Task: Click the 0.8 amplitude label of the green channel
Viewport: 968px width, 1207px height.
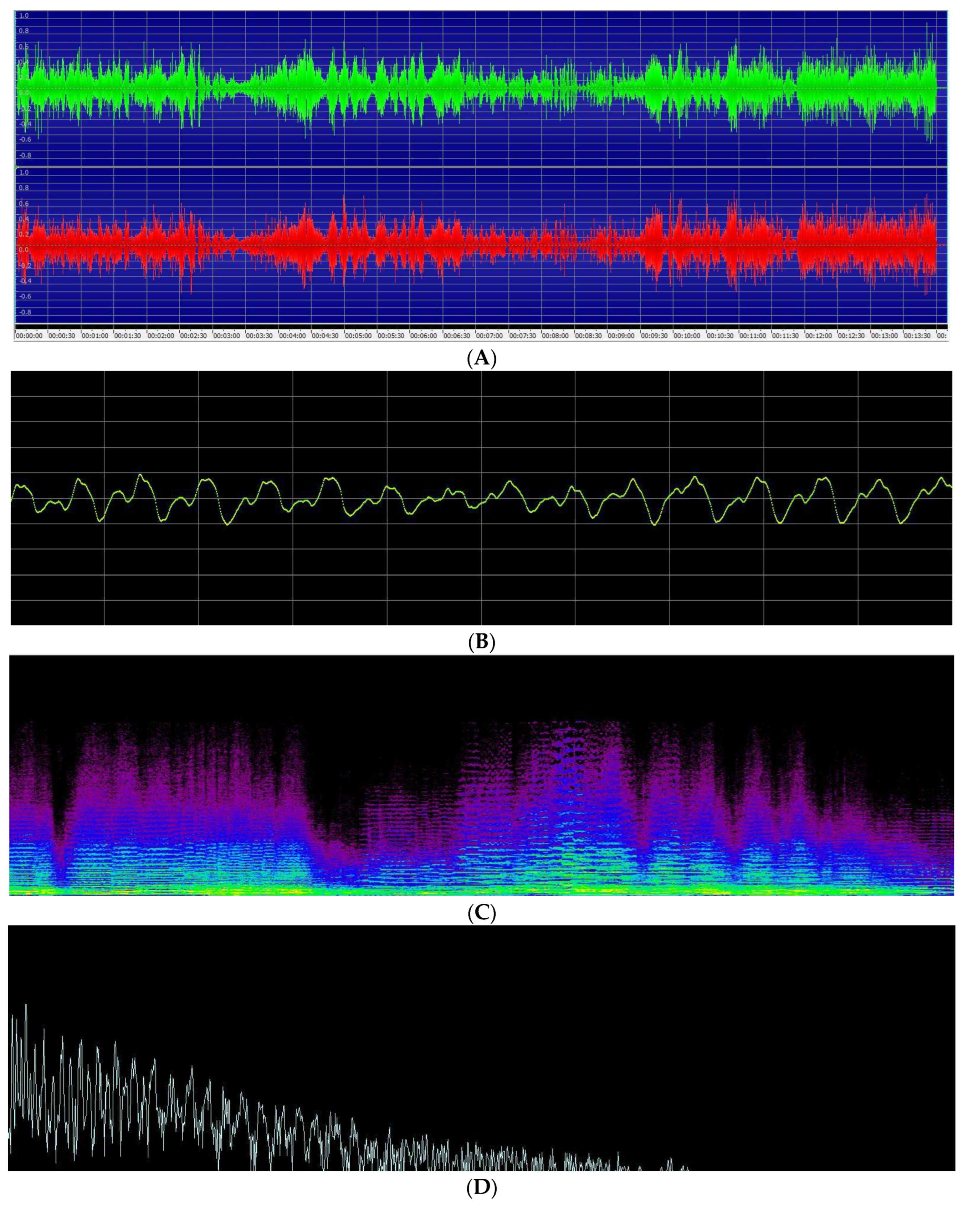Action: 24,31
